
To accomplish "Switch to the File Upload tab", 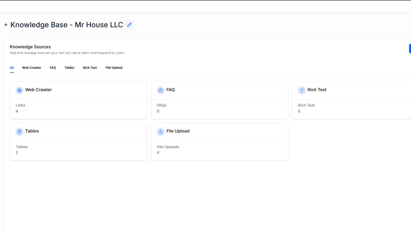I will [114, 68].
